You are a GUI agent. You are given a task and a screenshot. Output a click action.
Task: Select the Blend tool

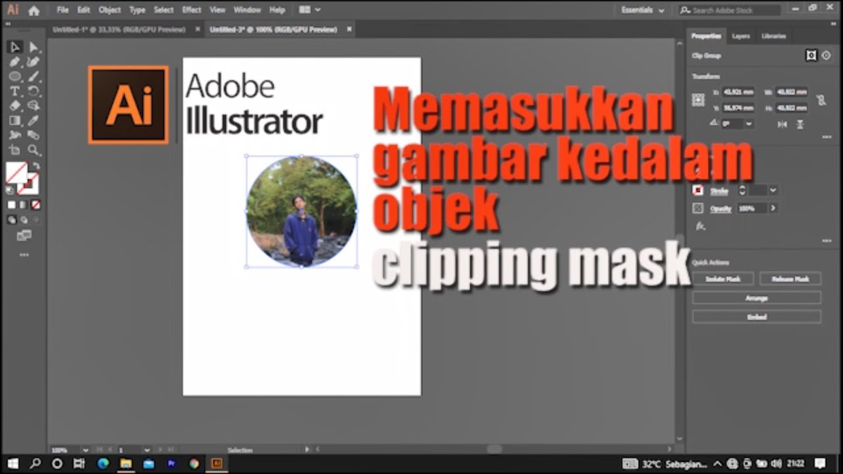tap(34, 135)
